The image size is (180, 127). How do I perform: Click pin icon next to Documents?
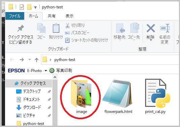(x=49, y=100)
